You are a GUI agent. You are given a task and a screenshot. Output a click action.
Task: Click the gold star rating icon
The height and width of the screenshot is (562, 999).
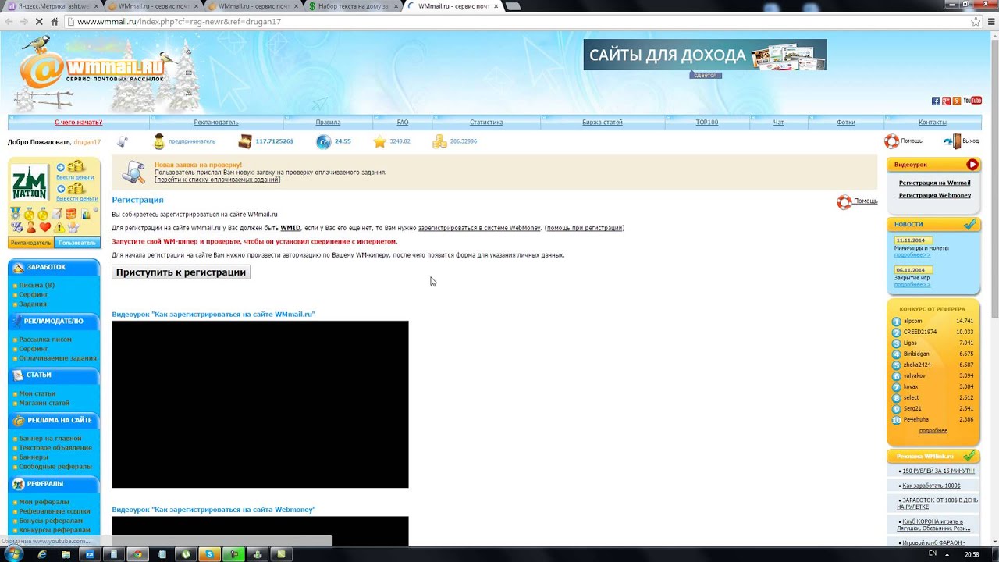coord(380,141)
